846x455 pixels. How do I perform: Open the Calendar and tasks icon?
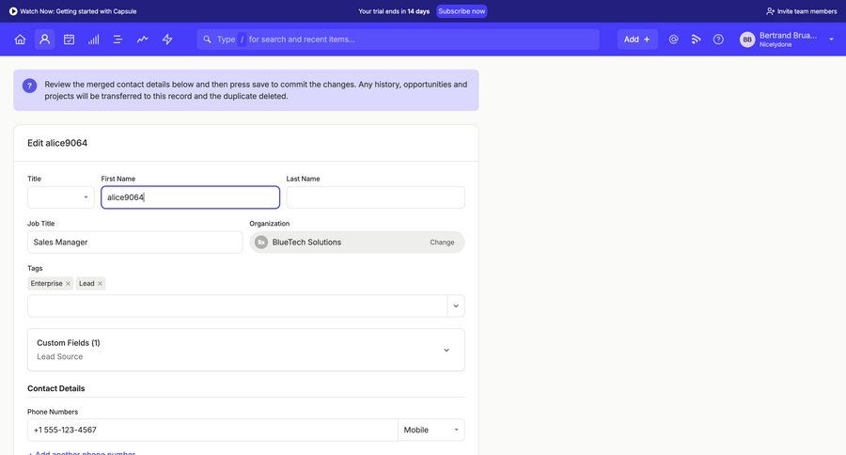point(69,39)
